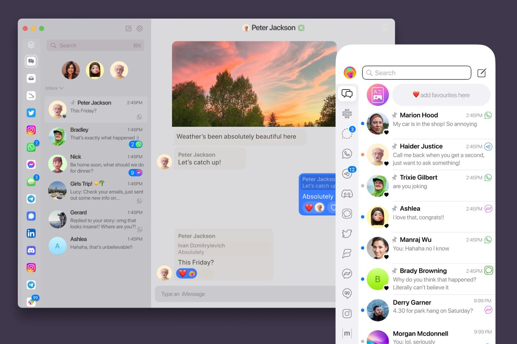Image resolution: width=517 pixels, height=344 pixels.
Task: Toggle pin on Marion Hood chat
Action: (x=394, y=115)
